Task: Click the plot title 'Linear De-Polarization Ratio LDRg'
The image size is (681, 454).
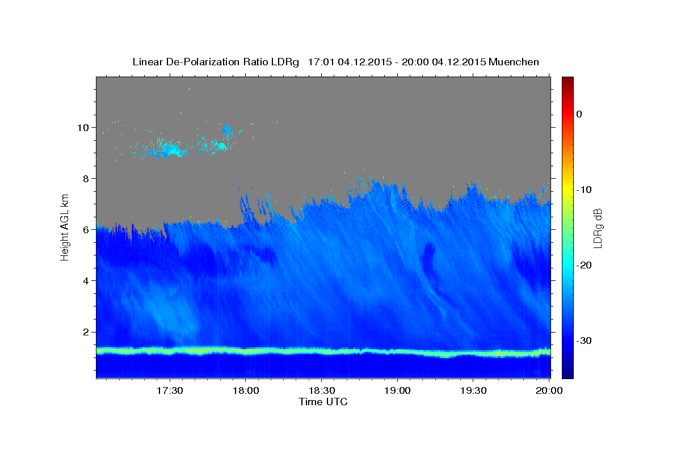Action: click(x=215, y=62)
